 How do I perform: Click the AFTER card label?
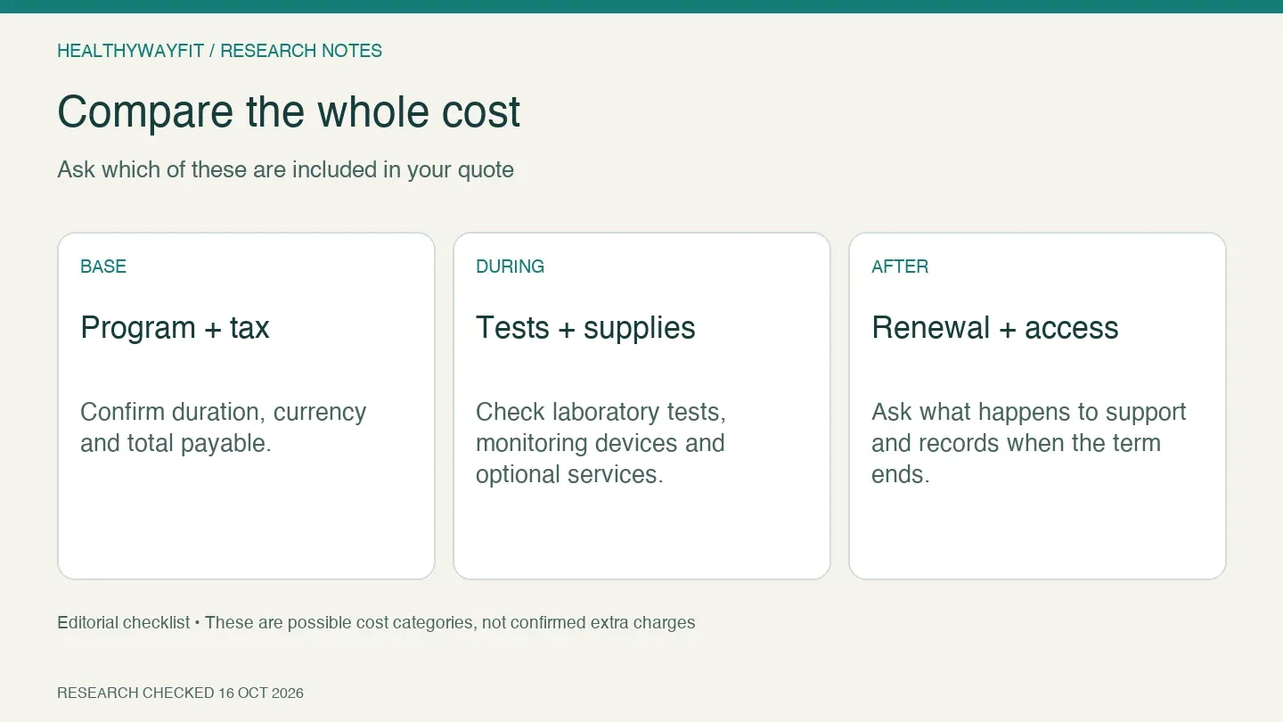coord(900,267)
